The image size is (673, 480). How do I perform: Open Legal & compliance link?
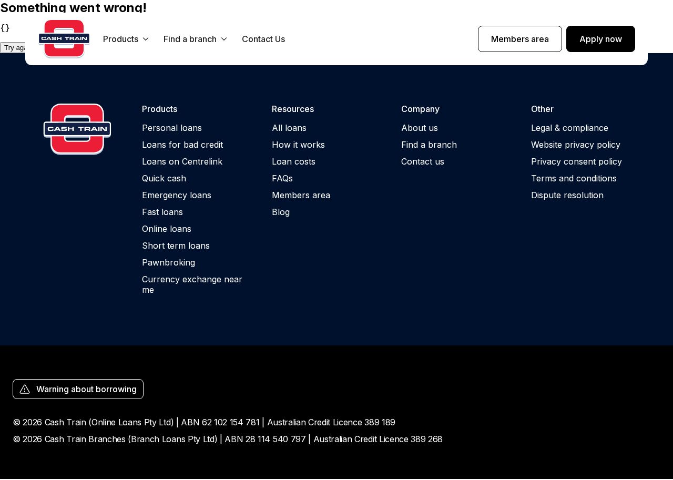click(569, 128)
